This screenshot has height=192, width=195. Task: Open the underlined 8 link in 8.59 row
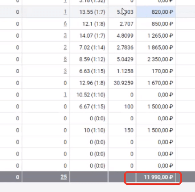[x=65, y=59]
